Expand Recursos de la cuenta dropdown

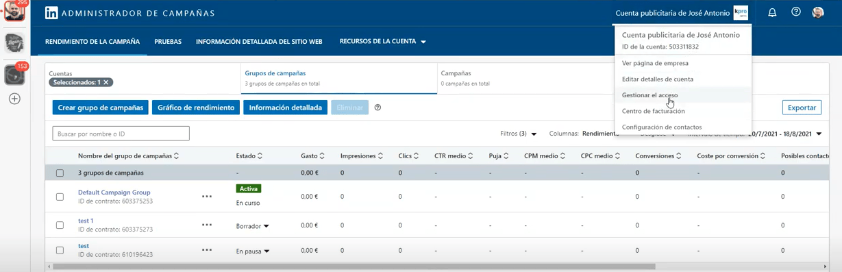[x=383, y=42]
